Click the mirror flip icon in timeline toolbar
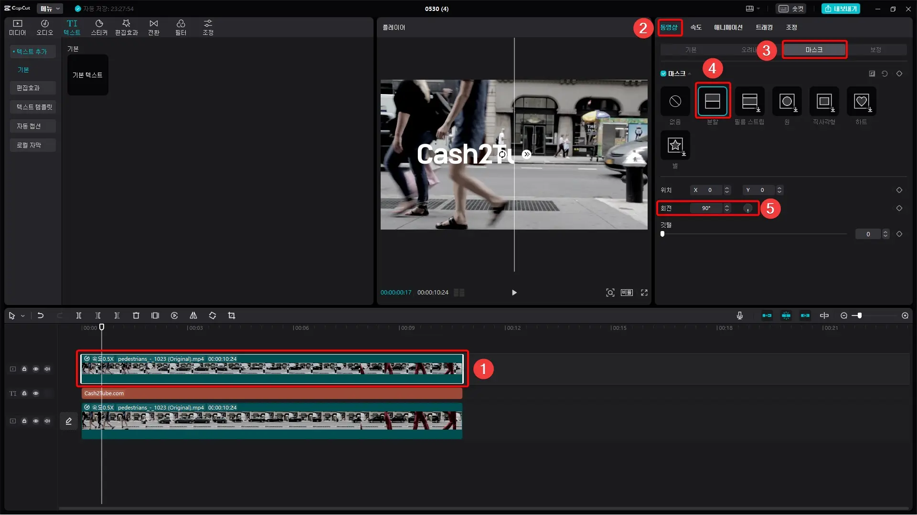917x515 pixels. pyautogui.click(x=193, y=315)
